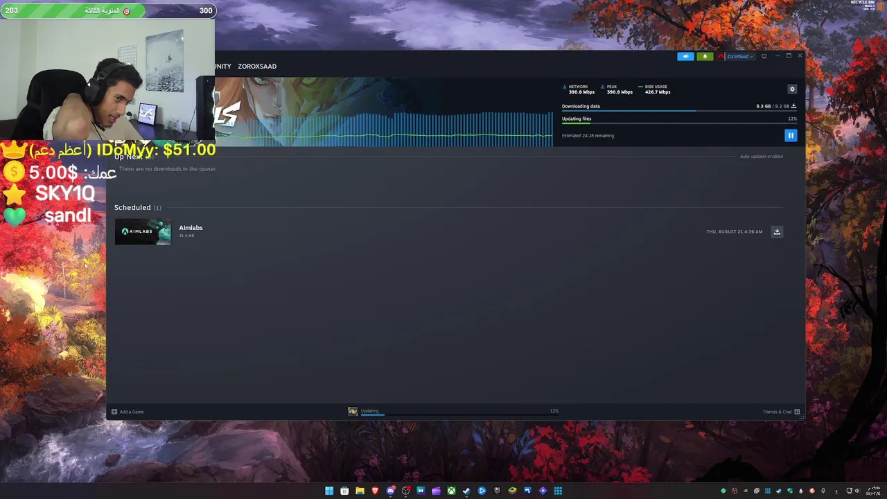Click the blue grid taskbar icon
Screen dimensions: 887x499
coord(558,491)
